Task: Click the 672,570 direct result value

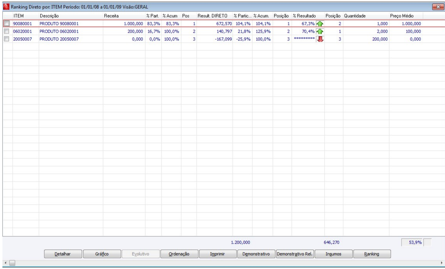Action: coord(224,23)
